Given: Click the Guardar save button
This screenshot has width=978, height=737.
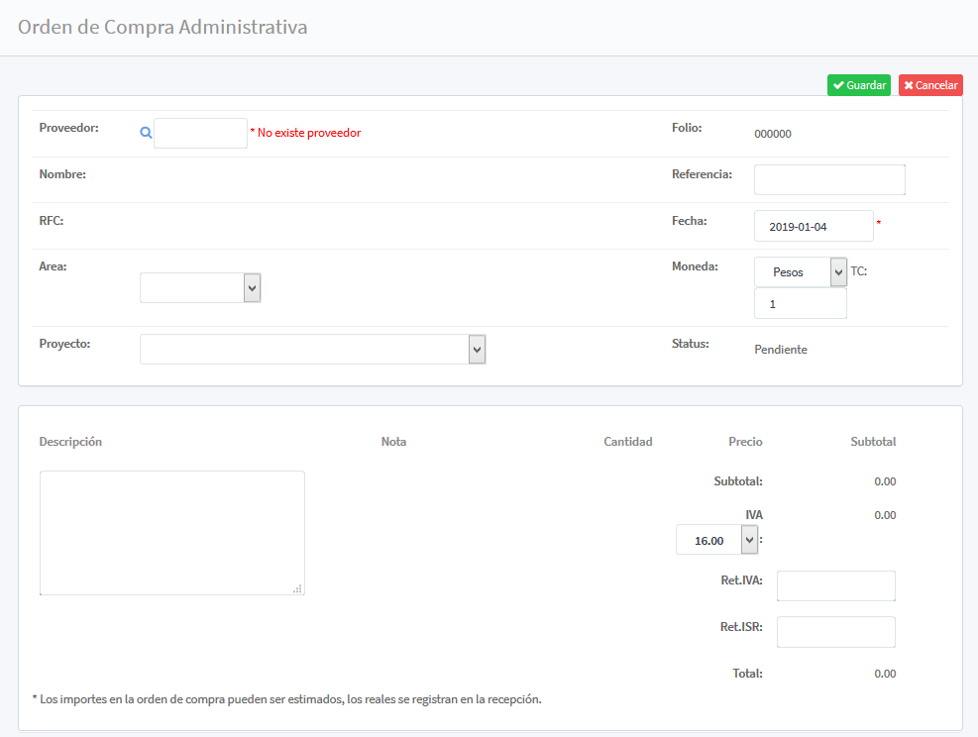Looking at the screenshot, I should (858, 85).
